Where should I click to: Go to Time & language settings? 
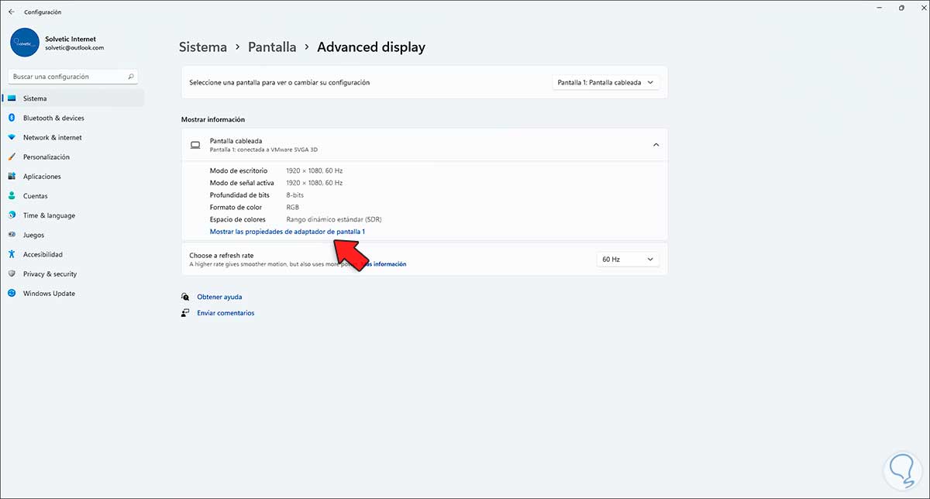(x=49, y=215)
